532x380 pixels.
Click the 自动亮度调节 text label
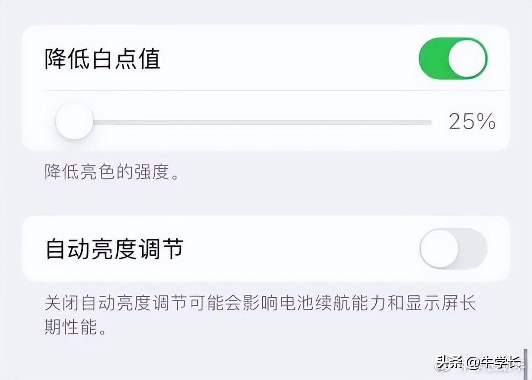click(x=114, y=248)
